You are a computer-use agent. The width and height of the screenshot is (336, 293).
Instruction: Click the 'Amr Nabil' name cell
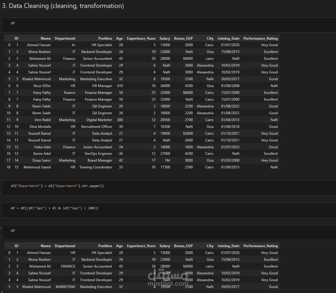coord(43,120)
